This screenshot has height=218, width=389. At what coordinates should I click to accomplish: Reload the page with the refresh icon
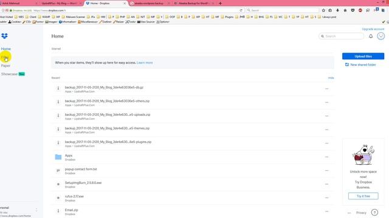(241, 10)
